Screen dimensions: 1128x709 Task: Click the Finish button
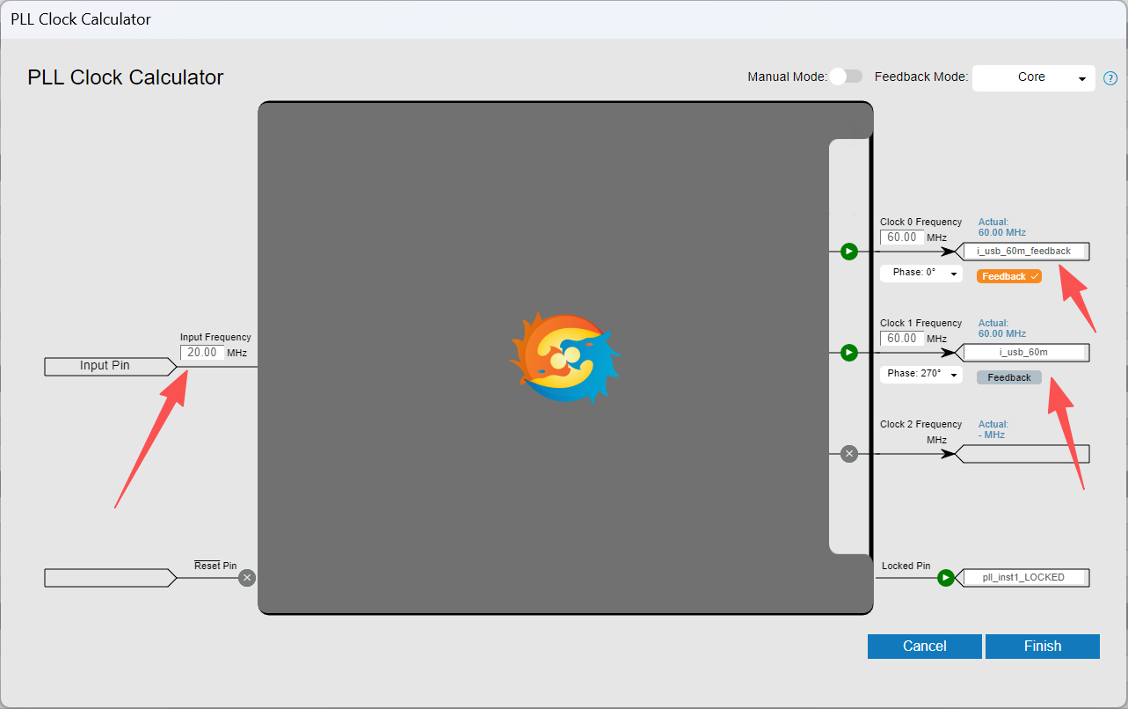click(1043, 646)
